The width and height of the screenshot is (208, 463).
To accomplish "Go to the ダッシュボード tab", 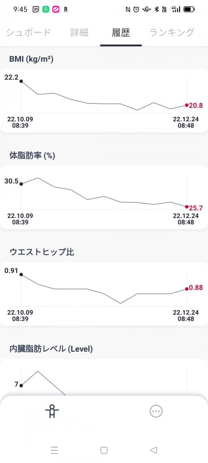I will point(28,32).
